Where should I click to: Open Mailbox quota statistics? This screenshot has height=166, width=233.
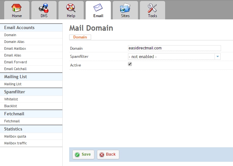(x=15, y=136)
